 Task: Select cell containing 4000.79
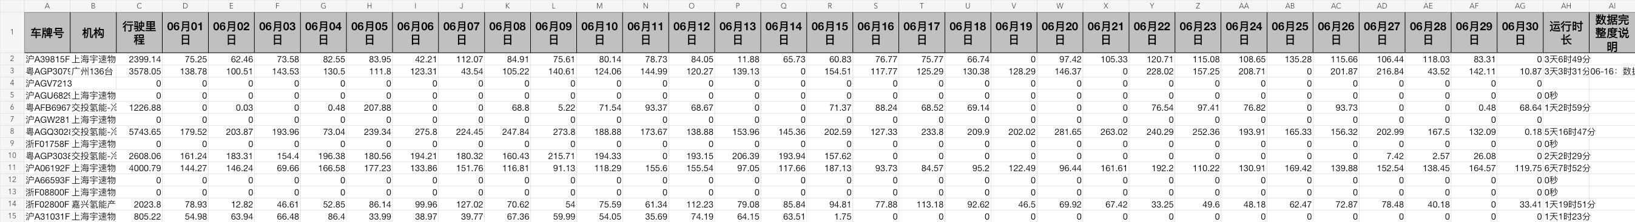(139, 168)
